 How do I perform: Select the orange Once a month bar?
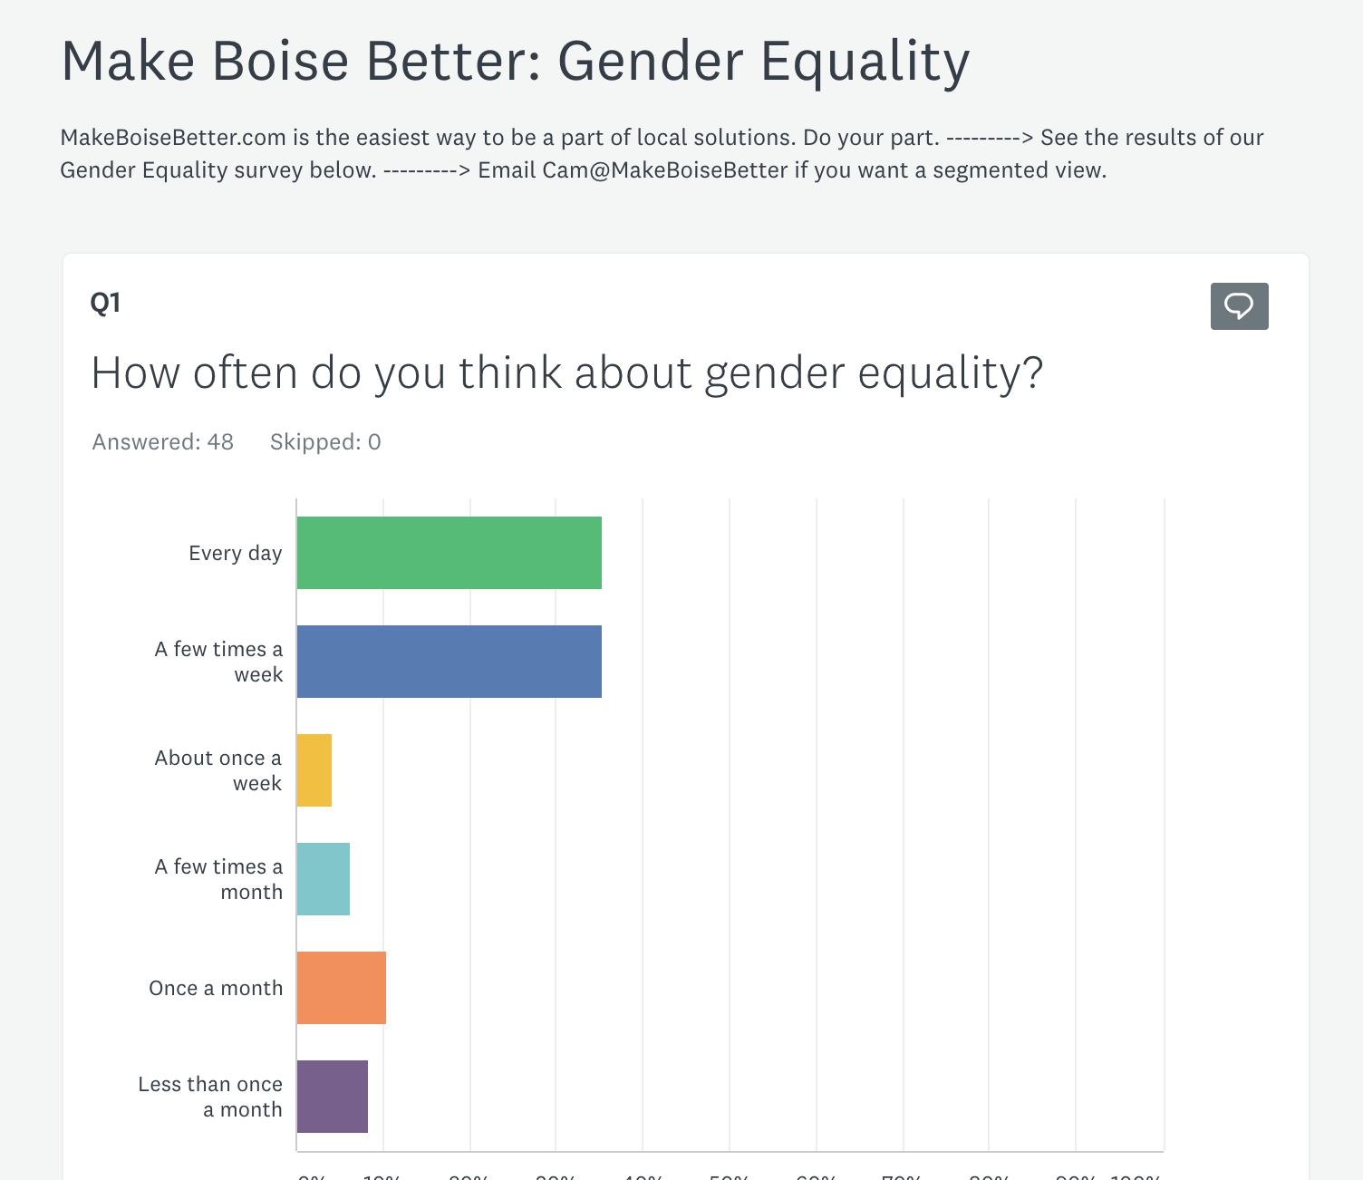tap(341, 987)
